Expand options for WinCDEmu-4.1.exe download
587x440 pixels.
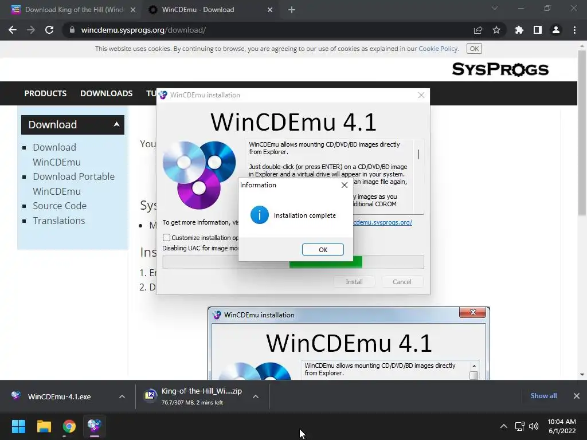coord(122,396)
